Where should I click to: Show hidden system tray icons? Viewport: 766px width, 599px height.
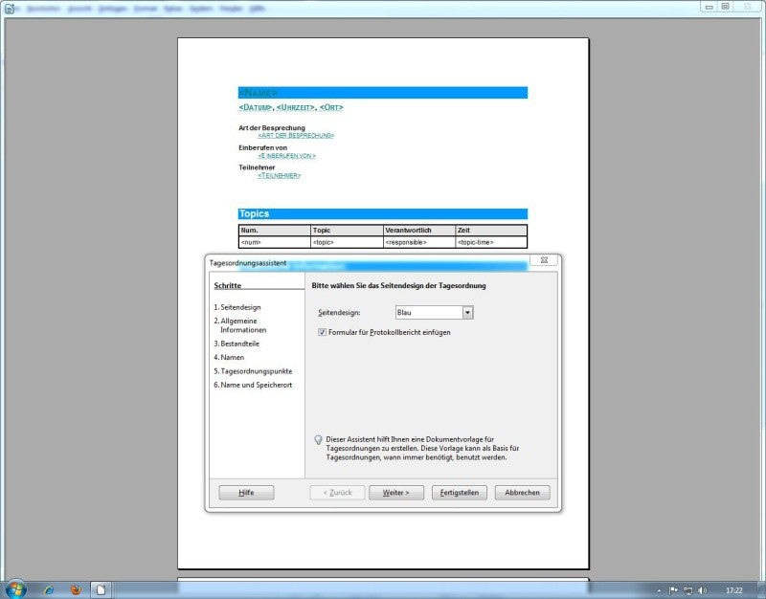[x=659, y=590]
